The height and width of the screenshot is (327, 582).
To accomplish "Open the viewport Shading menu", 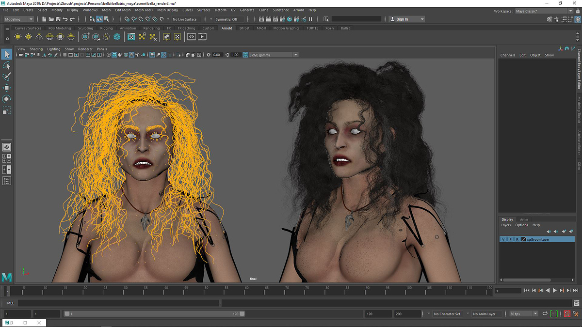I will click(x=36, y=49).
